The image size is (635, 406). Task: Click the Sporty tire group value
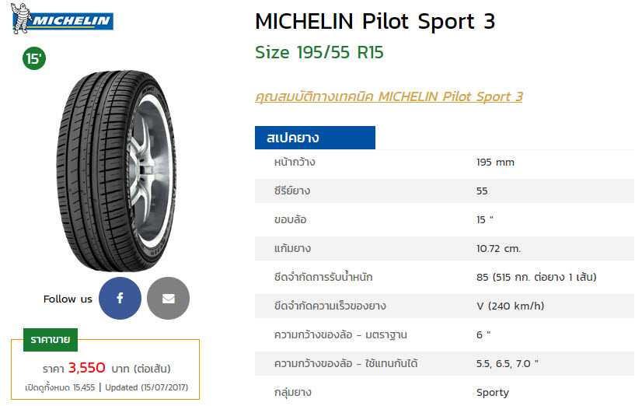pyautogui.click(x=493, y=393)
